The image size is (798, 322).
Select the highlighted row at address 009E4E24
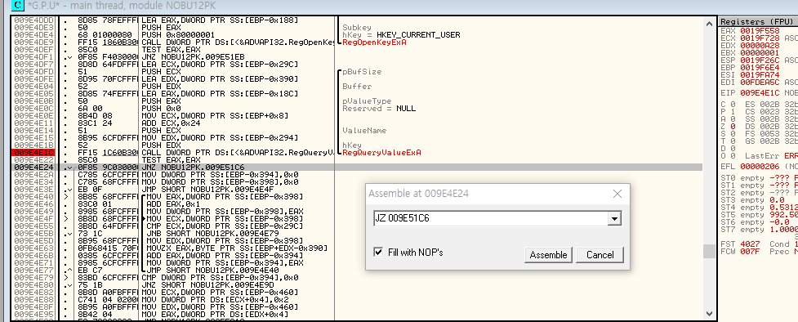(356, 167)
